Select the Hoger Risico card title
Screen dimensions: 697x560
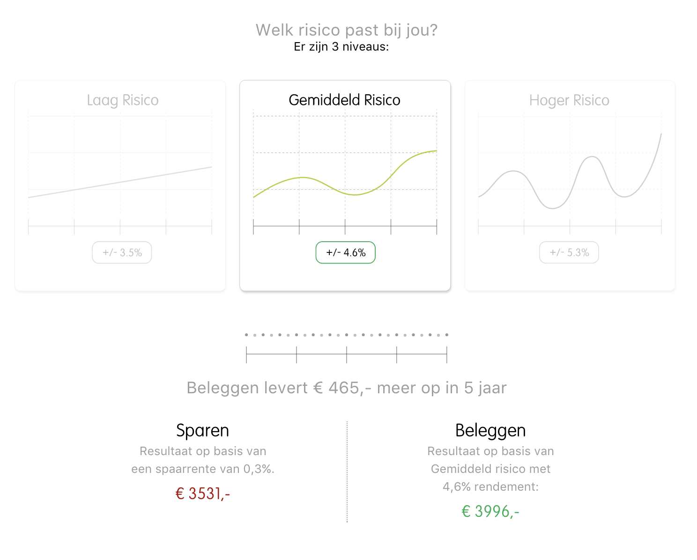click(569, 100)
